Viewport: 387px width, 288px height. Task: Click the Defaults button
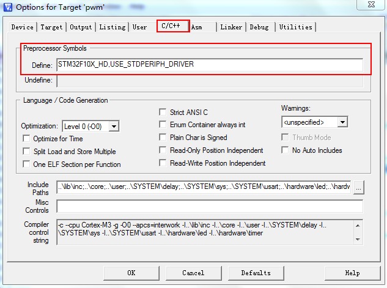click(x=256, y=273)
